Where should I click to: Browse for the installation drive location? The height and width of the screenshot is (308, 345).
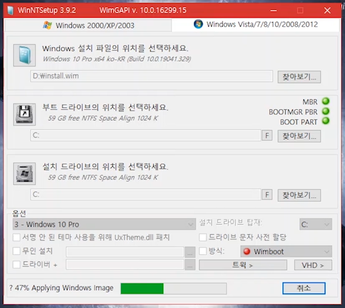pos(299,195)
